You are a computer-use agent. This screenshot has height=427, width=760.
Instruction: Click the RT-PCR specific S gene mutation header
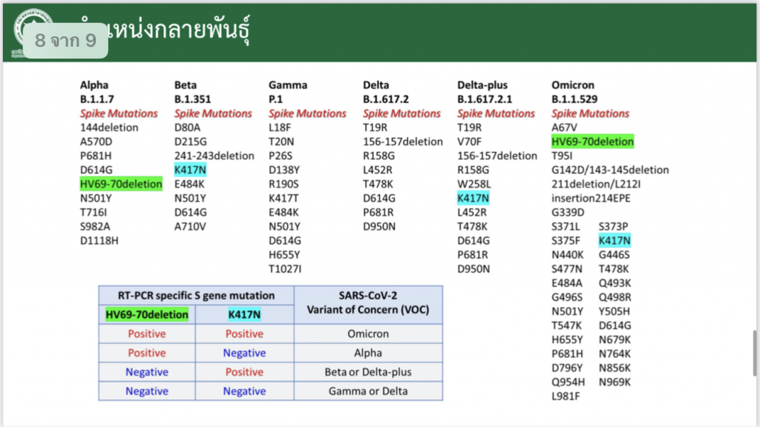[197, 296]
